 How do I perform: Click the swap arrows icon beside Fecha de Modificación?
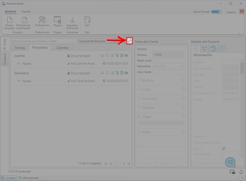129,41
